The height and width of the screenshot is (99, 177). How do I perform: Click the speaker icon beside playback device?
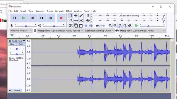tap(117, 31)
